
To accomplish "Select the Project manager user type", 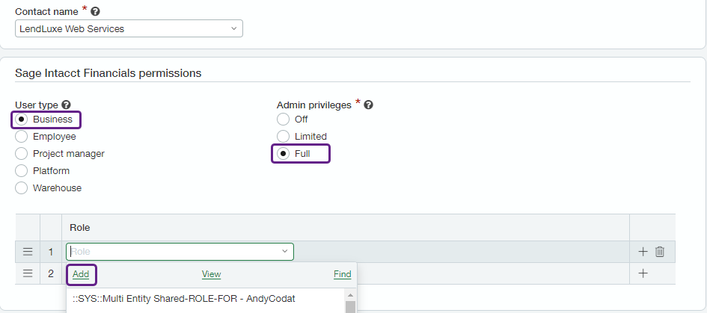I will click(22, 154).
